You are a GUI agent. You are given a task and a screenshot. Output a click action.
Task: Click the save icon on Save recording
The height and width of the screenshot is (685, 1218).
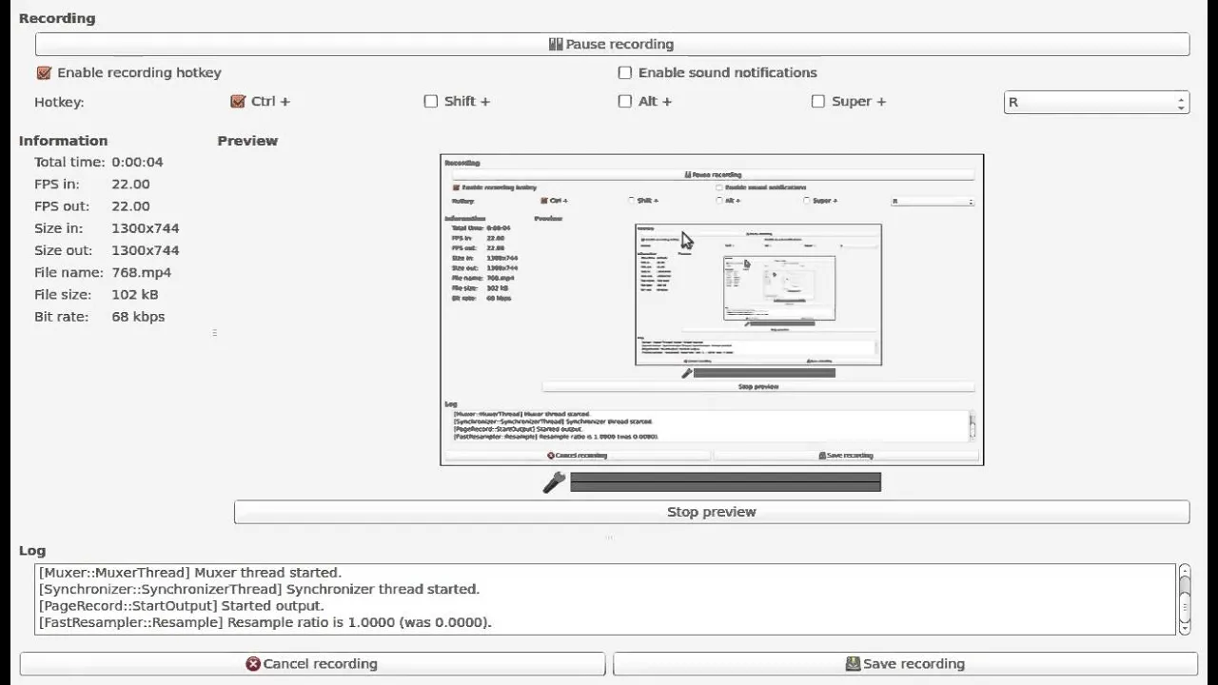pos(854,664)
